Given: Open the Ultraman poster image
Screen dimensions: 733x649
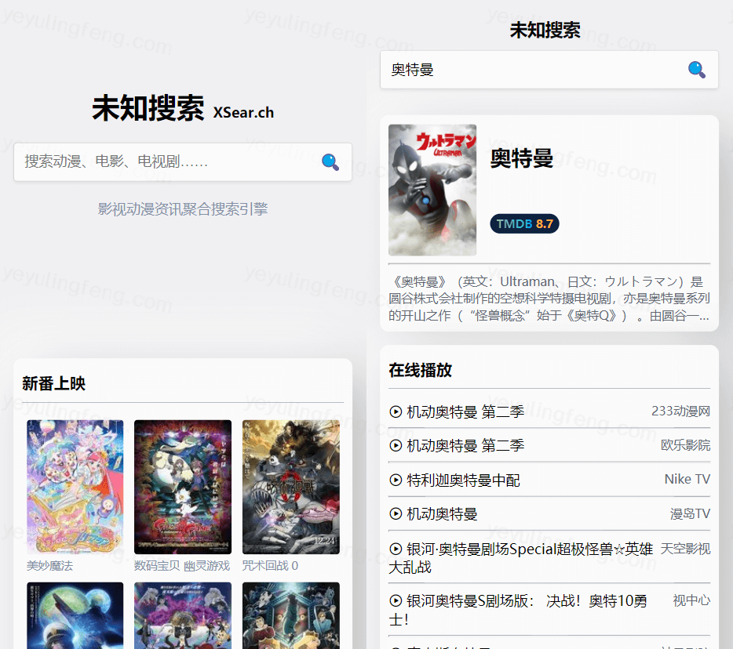Looking at the screenshot, I should point(432,190).
